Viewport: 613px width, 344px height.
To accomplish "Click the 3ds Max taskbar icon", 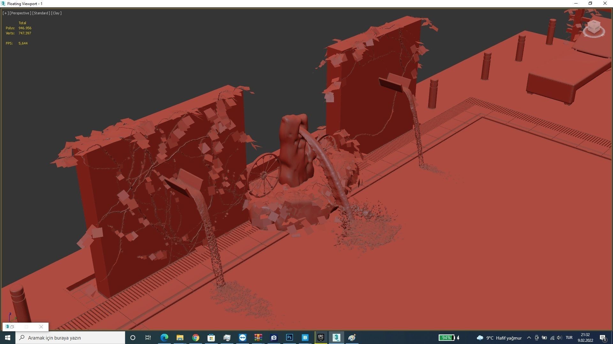I will [x=336, y=338].
